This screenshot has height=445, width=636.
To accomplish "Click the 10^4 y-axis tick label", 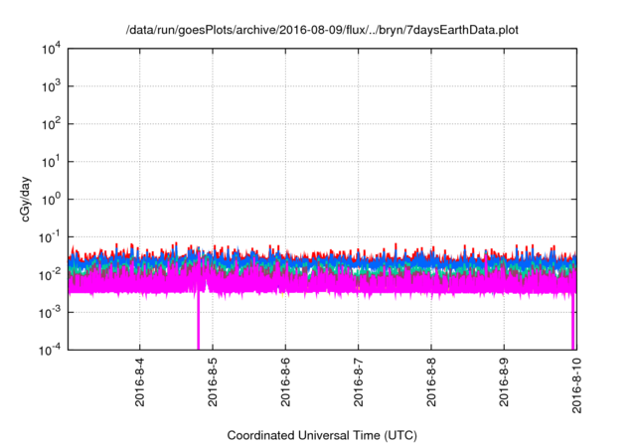I will [x=51, y=49].
